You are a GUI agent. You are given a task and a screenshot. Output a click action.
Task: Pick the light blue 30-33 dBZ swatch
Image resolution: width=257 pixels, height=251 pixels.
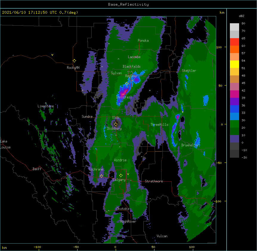[x=234, y=117]
